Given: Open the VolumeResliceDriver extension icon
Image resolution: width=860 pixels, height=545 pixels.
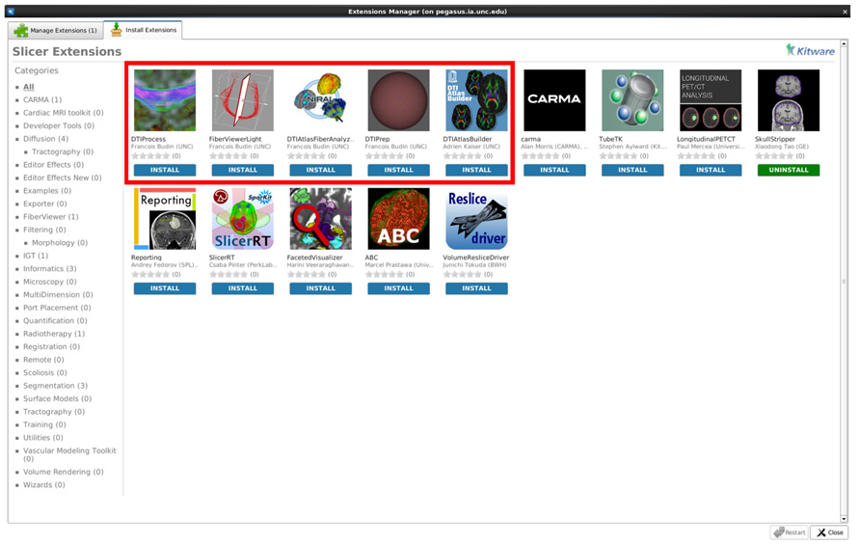Looking at the screenshot, I should 476,218.
